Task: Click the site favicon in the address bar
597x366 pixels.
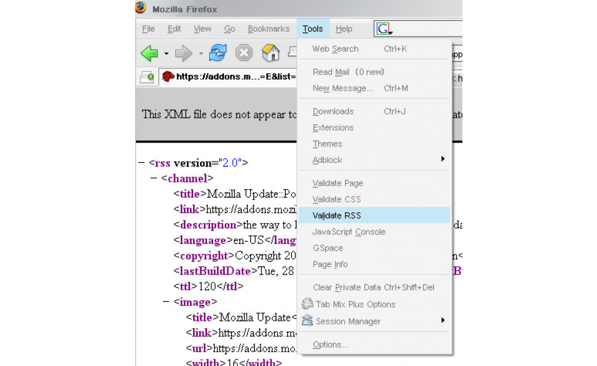Action: (x=168, y=77)
